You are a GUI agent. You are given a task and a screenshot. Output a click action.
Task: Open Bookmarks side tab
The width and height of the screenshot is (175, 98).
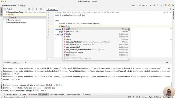click(1, 87)
